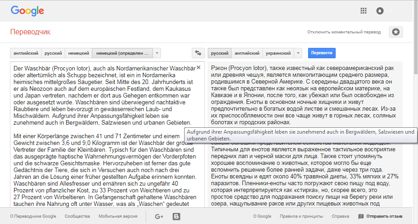Viewport: 418px width, 224px height.
Task: Expand the target language dropdown arrow
Action: pos(298,53)
